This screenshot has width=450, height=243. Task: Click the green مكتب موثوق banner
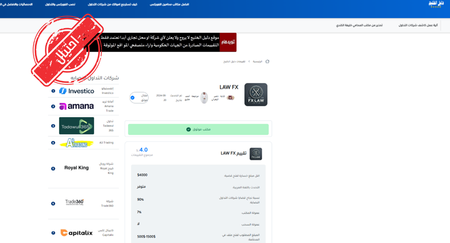198,129
